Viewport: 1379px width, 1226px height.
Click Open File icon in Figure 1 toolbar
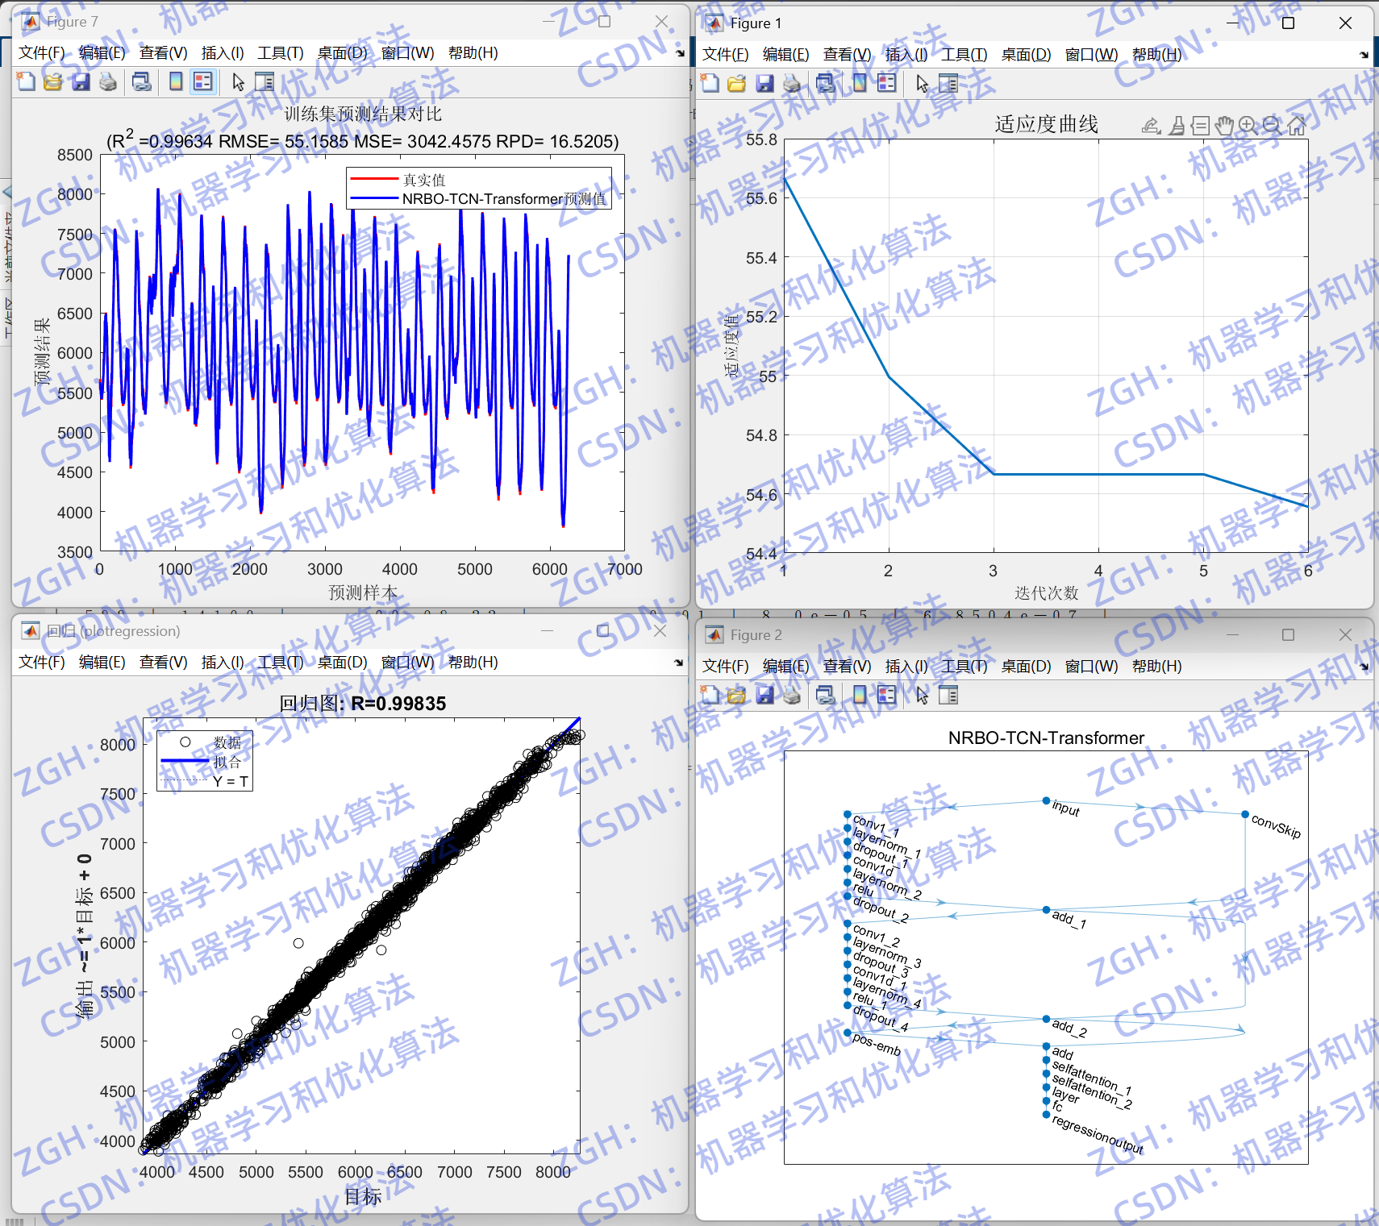click(737, 83)
